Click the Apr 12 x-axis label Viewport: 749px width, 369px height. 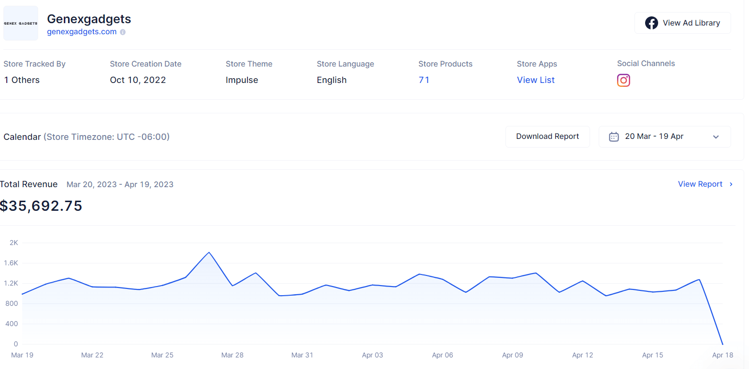[583, 355]
